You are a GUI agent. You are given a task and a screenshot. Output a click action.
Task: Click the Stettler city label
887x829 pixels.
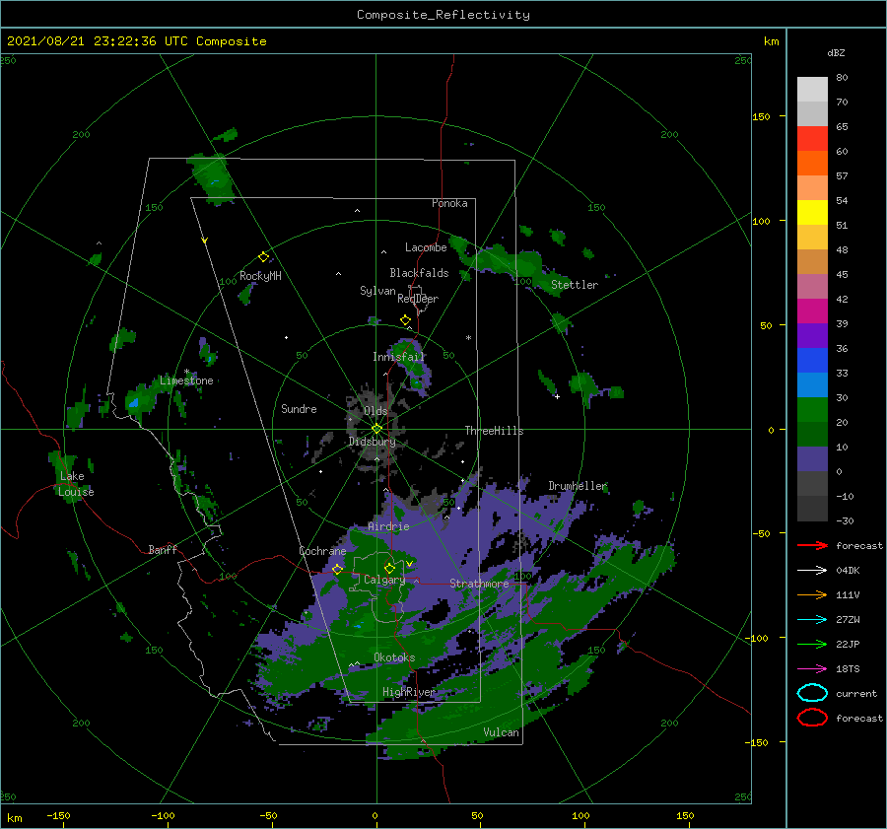coord(575,285)
